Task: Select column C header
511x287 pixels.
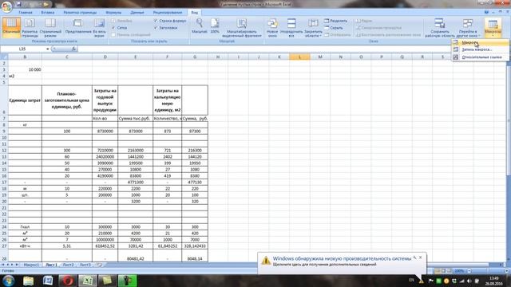Action: [67, 57]
